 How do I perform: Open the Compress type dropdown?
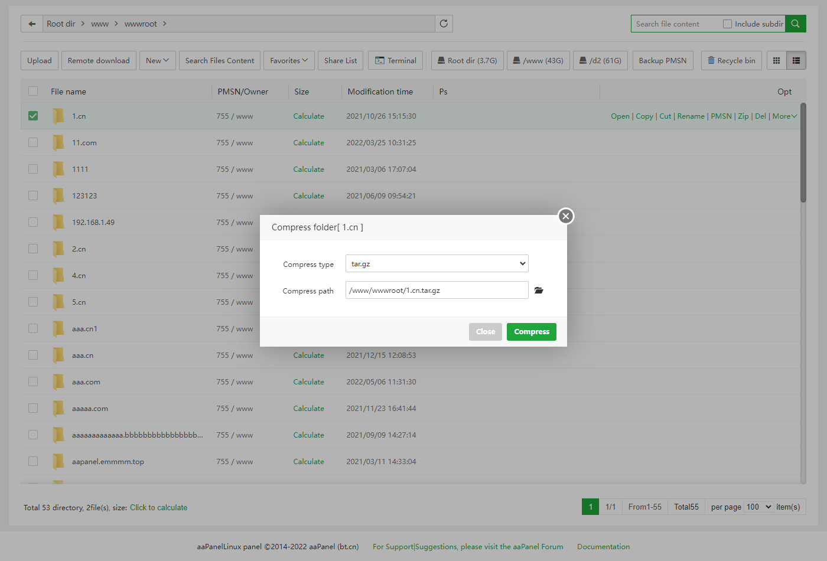(437, 263)
